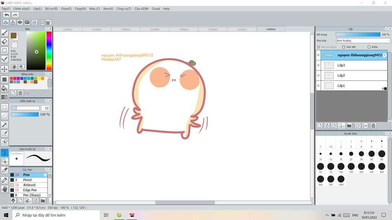392x220 pixels.
Task: Click the hue rainbow slider bar
Action: pyautogui.click(x=49, y=51)
